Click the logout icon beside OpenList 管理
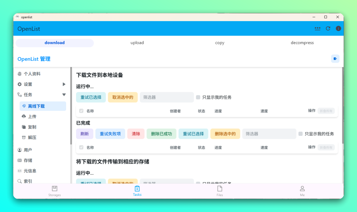 (x=335, y=59)
